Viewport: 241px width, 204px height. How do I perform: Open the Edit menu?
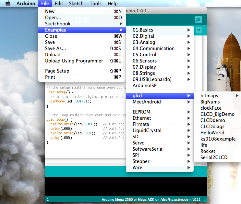coord(59,3)
